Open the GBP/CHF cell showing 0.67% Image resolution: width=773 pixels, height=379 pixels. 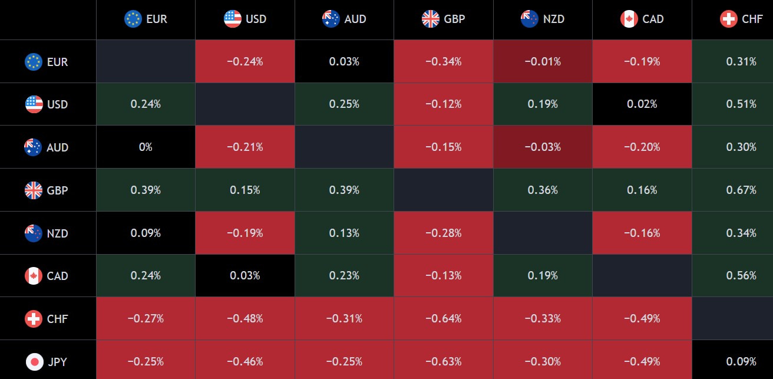point(733,190)
